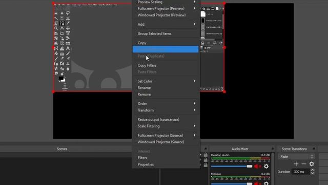Remove scene transition with minus icon
Viewport: 328px width, 185px height.
click(x=304, y=164)
